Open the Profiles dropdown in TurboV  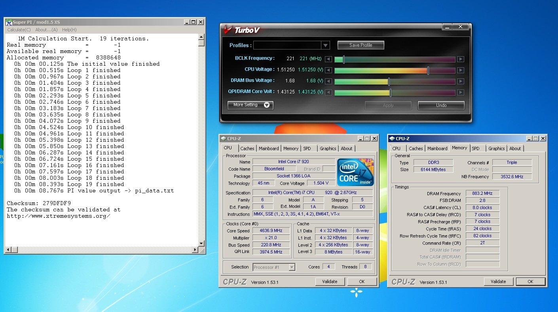tap(325, 46)
